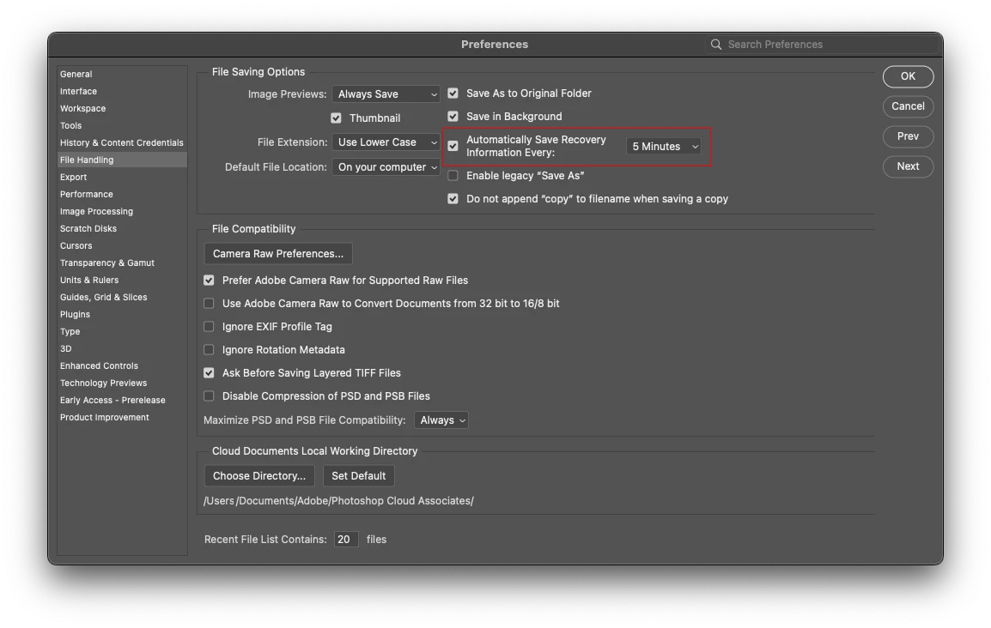Open Maximize PSD Compatibility dropdown
This screenshot has height=628, width=991.
[x=441, y=420]
